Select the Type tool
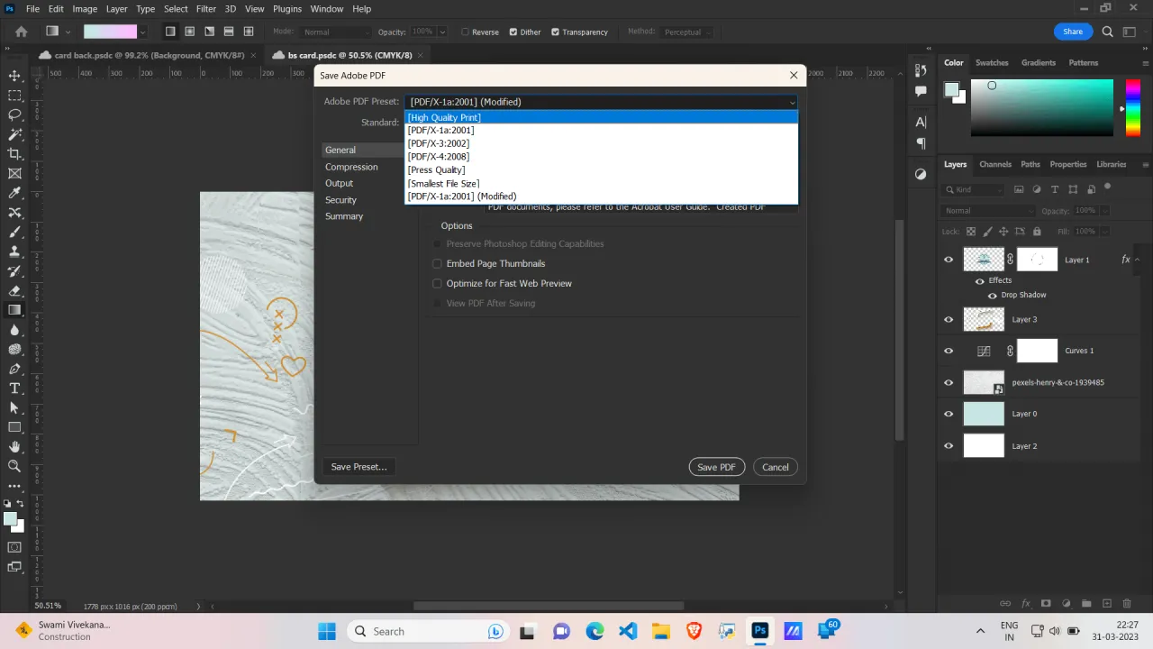 point(14,387)
